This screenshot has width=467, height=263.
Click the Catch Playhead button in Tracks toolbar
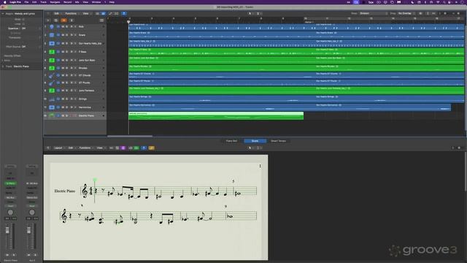(x=124, y=13)
